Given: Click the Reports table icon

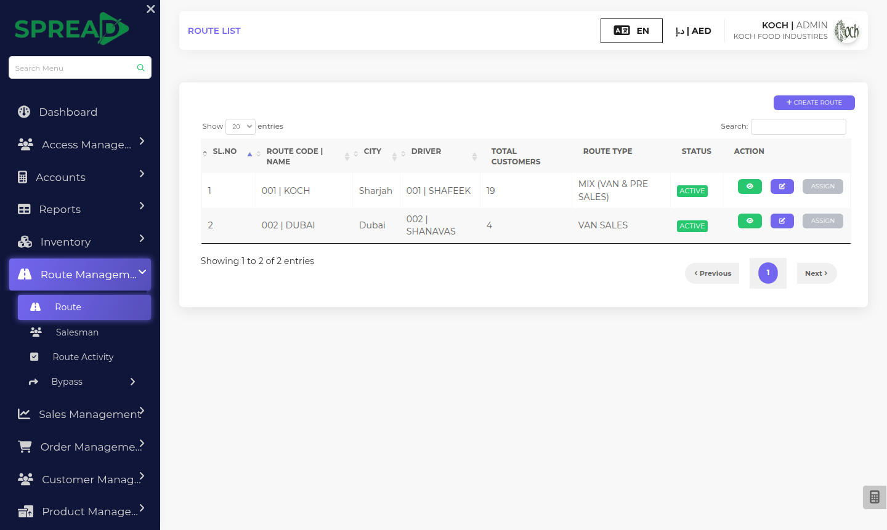Looking at the screenshot, I should tap(24, 209).
